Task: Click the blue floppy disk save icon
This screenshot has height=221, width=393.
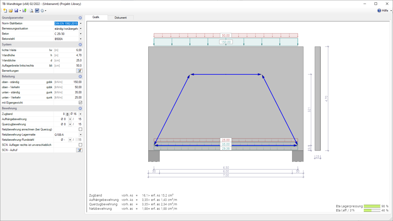Action: click(x=16, y=10)
